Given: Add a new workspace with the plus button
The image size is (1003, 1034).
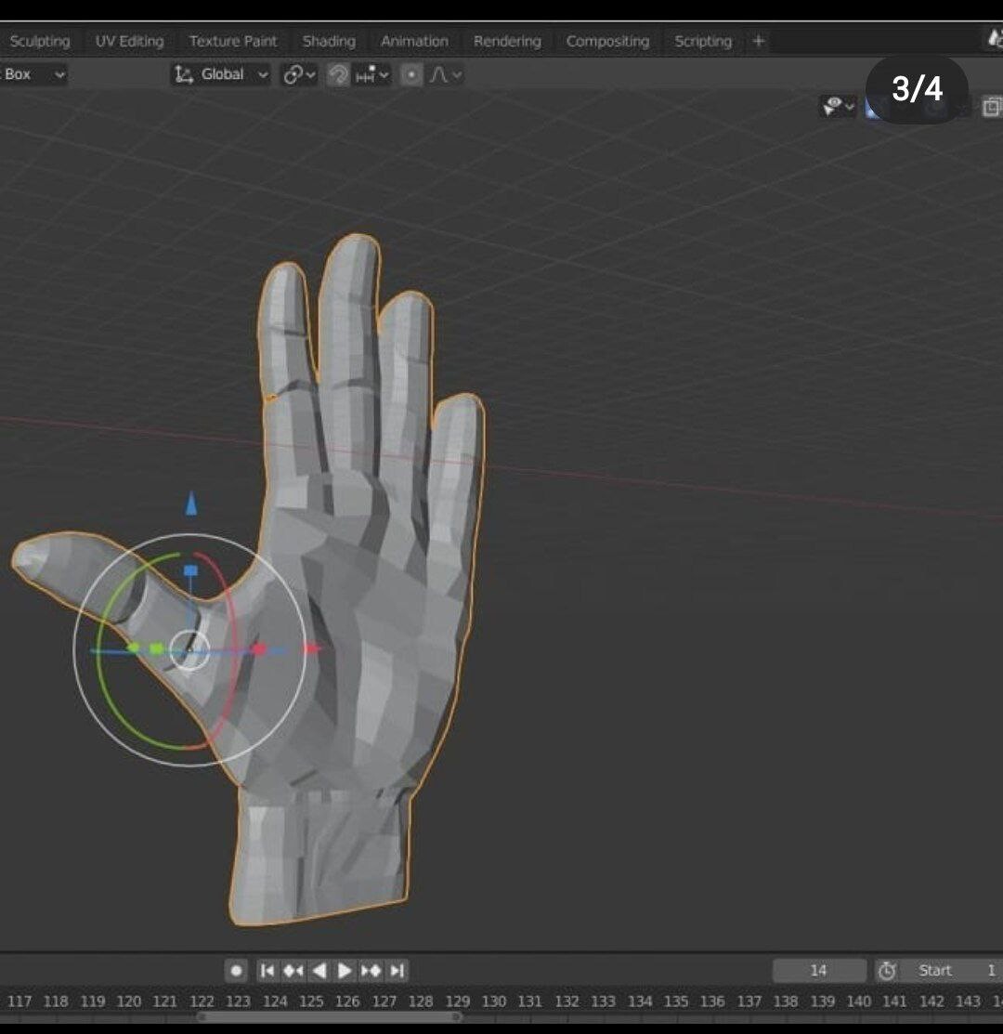Looking at the screenshot, I should point(758,41).
